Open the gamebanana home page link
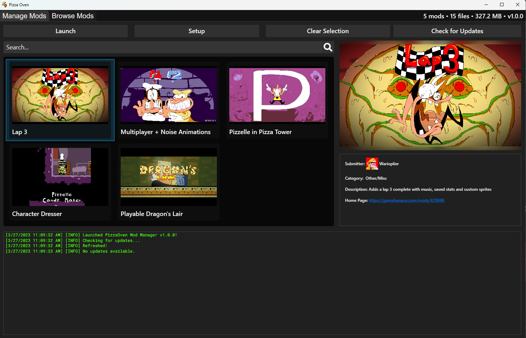The image size is (526, 338). click(x=406, y=200)
